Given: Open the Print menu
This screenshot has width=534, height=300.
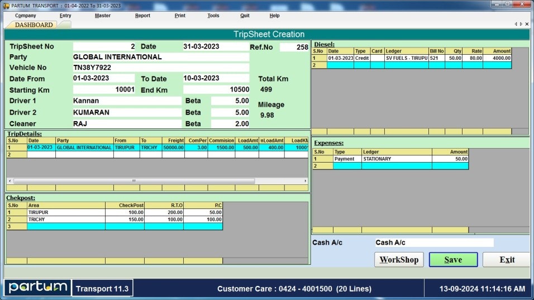Looking at the screenshot, I should (180, 16).
